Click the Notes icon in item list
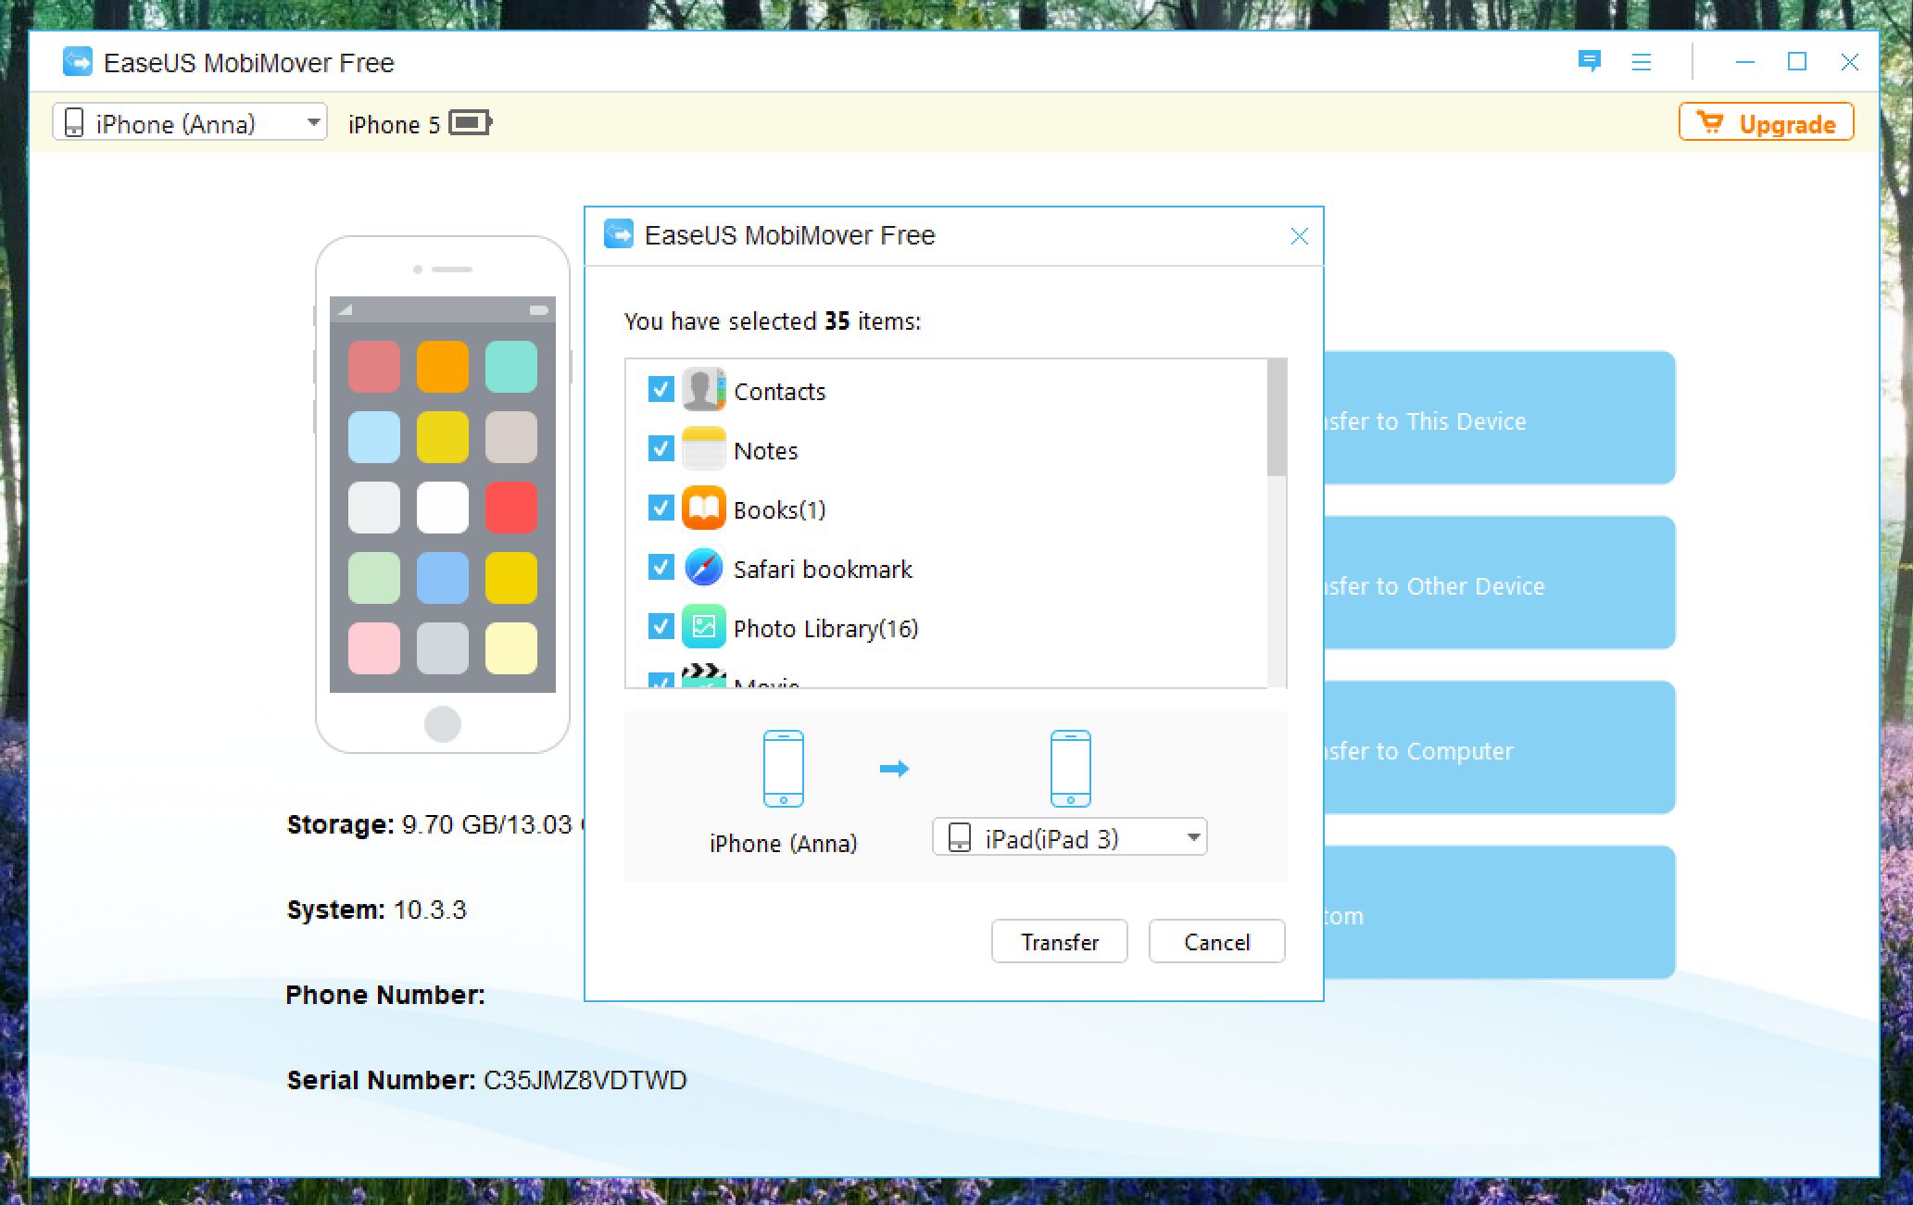Screen dimensions: 1913x1205 point(703,449)
